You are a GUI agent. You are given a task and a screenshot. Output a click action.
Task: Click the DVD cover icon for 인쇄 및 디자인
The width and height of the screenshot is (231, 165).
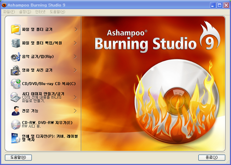(16, 138)
